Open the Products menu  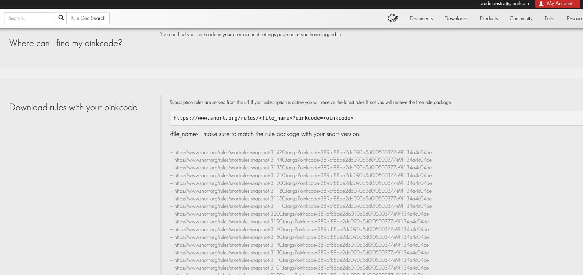(x=489, y=19)
